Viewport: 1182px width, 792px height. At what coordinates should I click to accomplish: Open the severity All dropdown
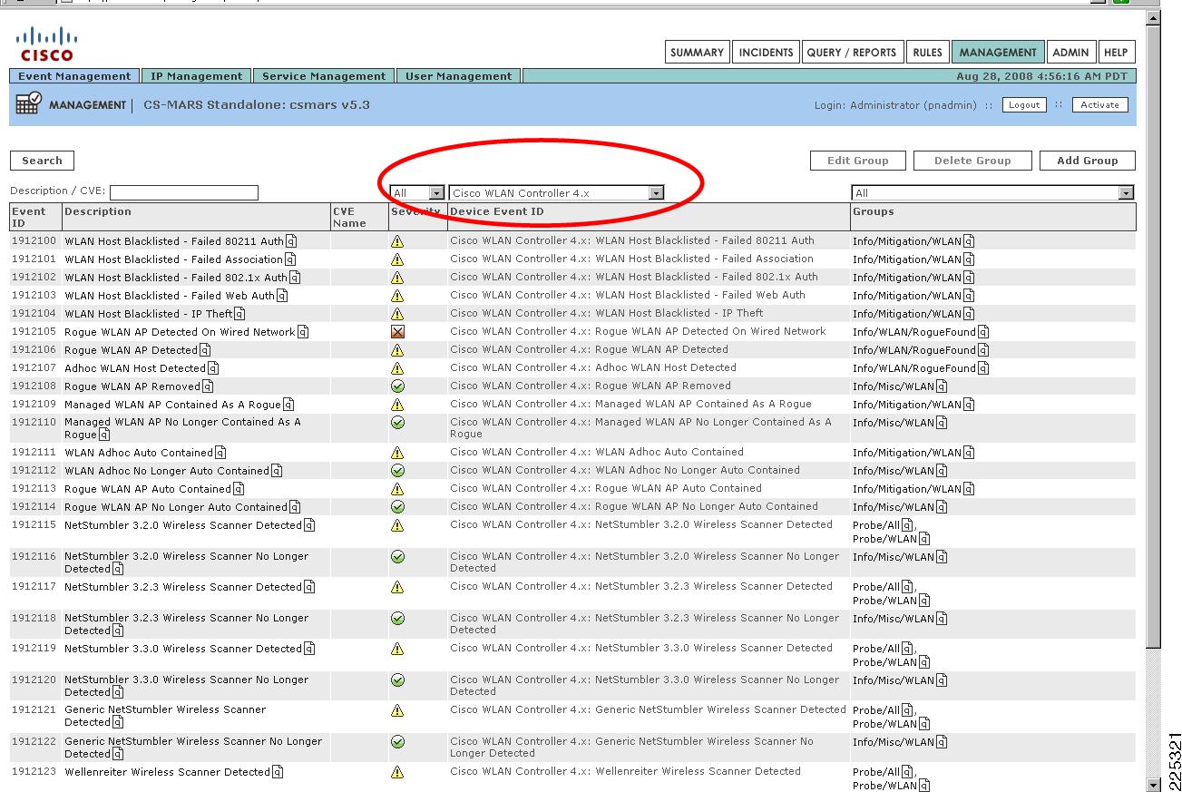tap(417, 193)
